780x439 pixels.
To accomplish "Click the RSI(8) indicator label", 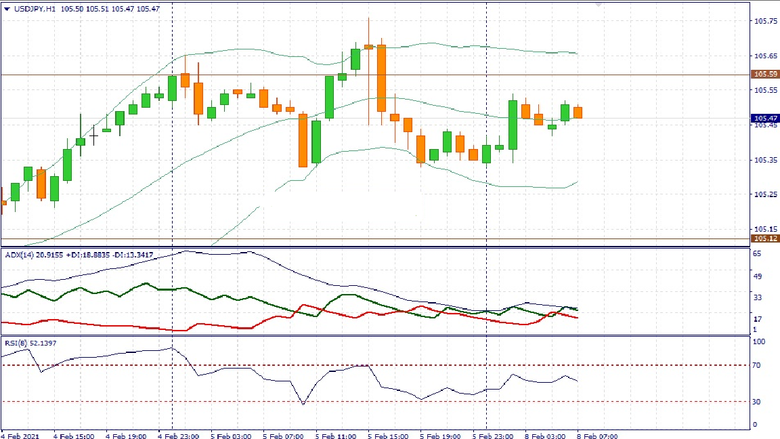I will [x=15, y=343].
